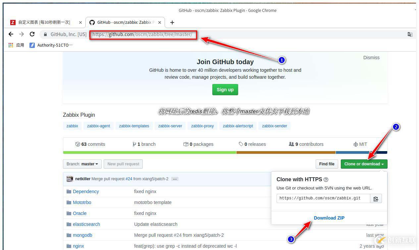Screen dimensions: 419x250
Task: Select the clone URL text field
Action: pos(323,198)
